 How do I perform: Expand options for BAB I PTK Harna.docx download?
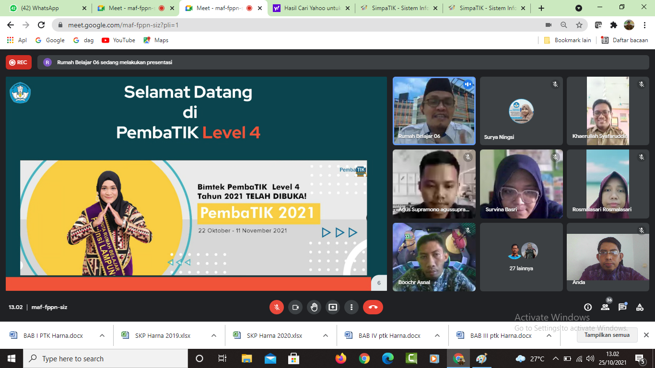pyautogui.click(x=102, y=335)
